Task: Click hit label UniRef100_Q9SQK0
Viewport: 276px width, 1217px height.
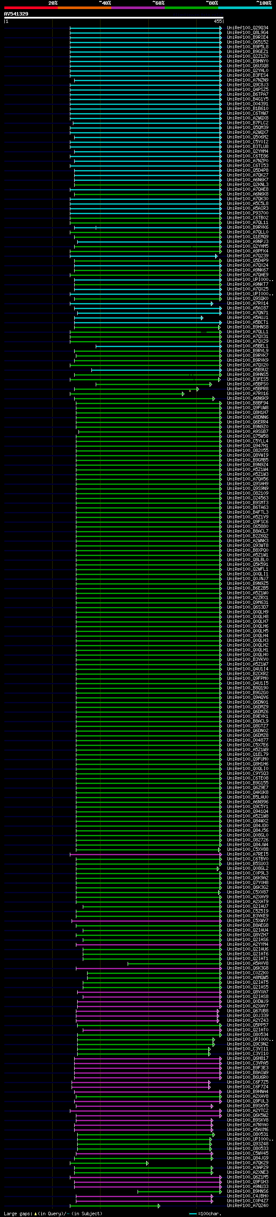Action: click(247, 298)
